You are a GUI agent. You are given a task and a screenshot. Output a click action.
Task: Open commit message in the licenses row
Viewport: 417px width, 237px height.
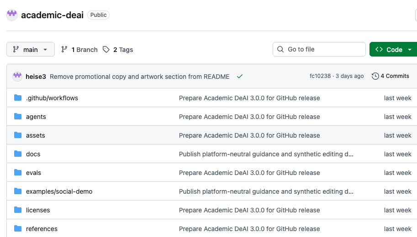(x=249, y=210)
